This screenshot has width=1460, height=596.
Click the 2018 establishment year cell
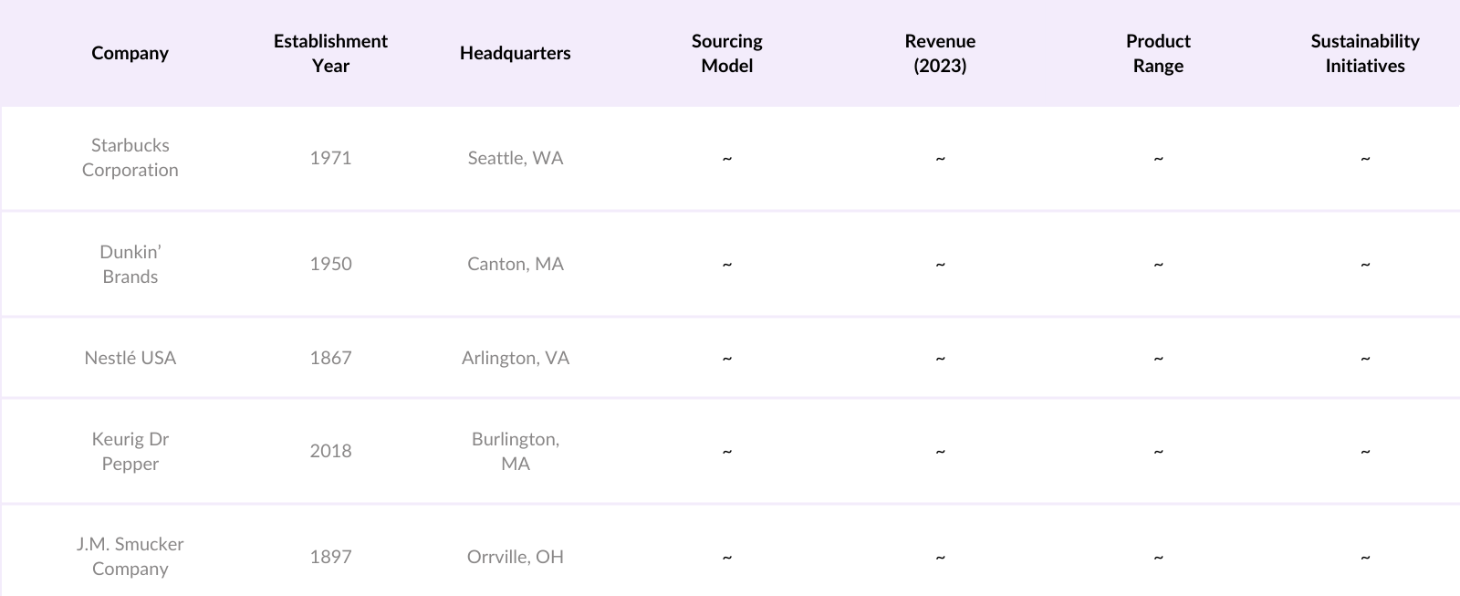click(330, 451)
